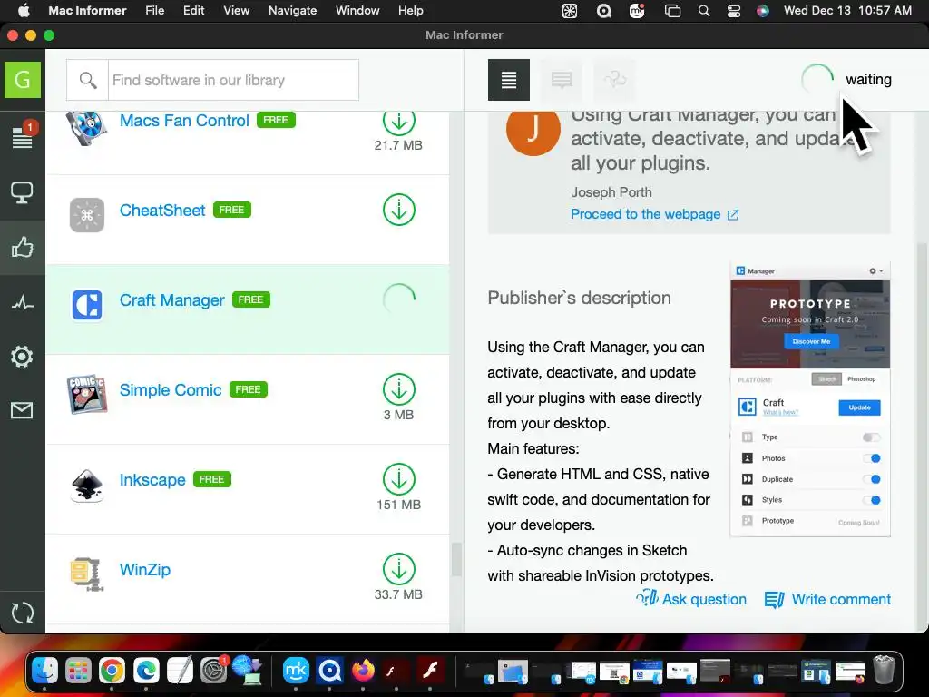Click the FREE badge beside Inkscape

click(211, 479)
